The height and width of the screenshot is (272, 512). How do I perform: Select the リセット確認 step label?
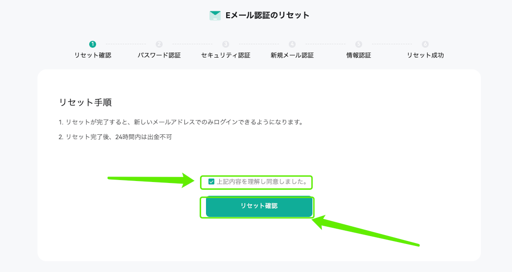93,56
